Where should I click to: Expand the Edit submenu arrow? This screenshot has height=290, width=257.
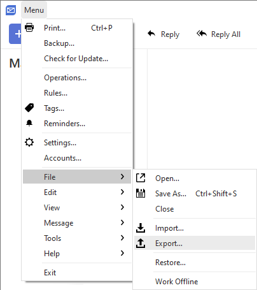pos(122,192)
